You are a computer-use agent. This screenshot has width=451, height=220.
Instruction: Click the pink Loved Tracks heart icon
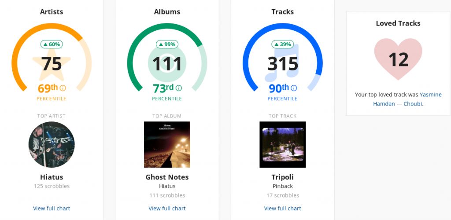tap(398, 59)
